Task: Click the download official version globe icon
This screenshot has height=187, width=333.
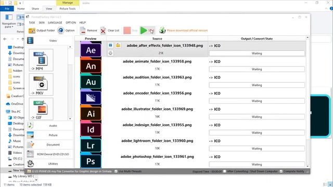Action: click(x=162, y=31)
